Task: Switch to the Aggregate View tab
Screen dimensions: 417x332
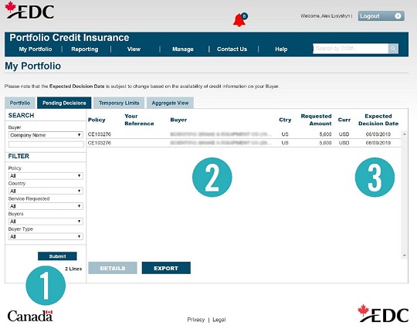Action: coord(170,103)
